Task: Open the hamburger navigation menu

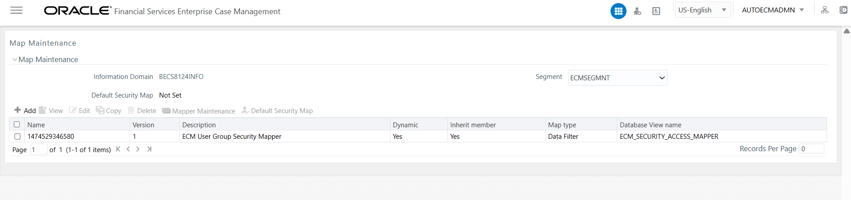Action: pyautogui.click(x=16, y=10)
